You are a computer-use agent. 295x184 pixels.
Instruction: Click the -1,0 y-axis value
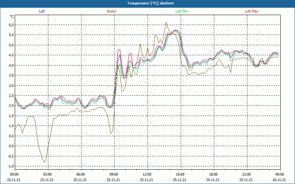pyautogui.click(x=11, y=166)
